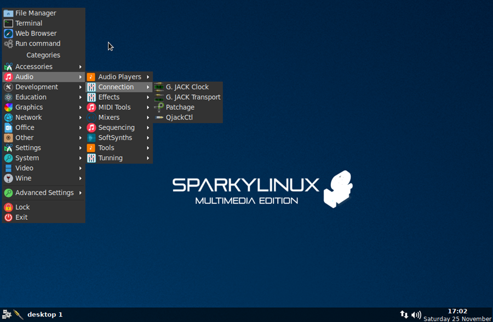The image size is (493, 322).
Task: Click the MIDI Tools music note icon
Action: pos(91,108)
